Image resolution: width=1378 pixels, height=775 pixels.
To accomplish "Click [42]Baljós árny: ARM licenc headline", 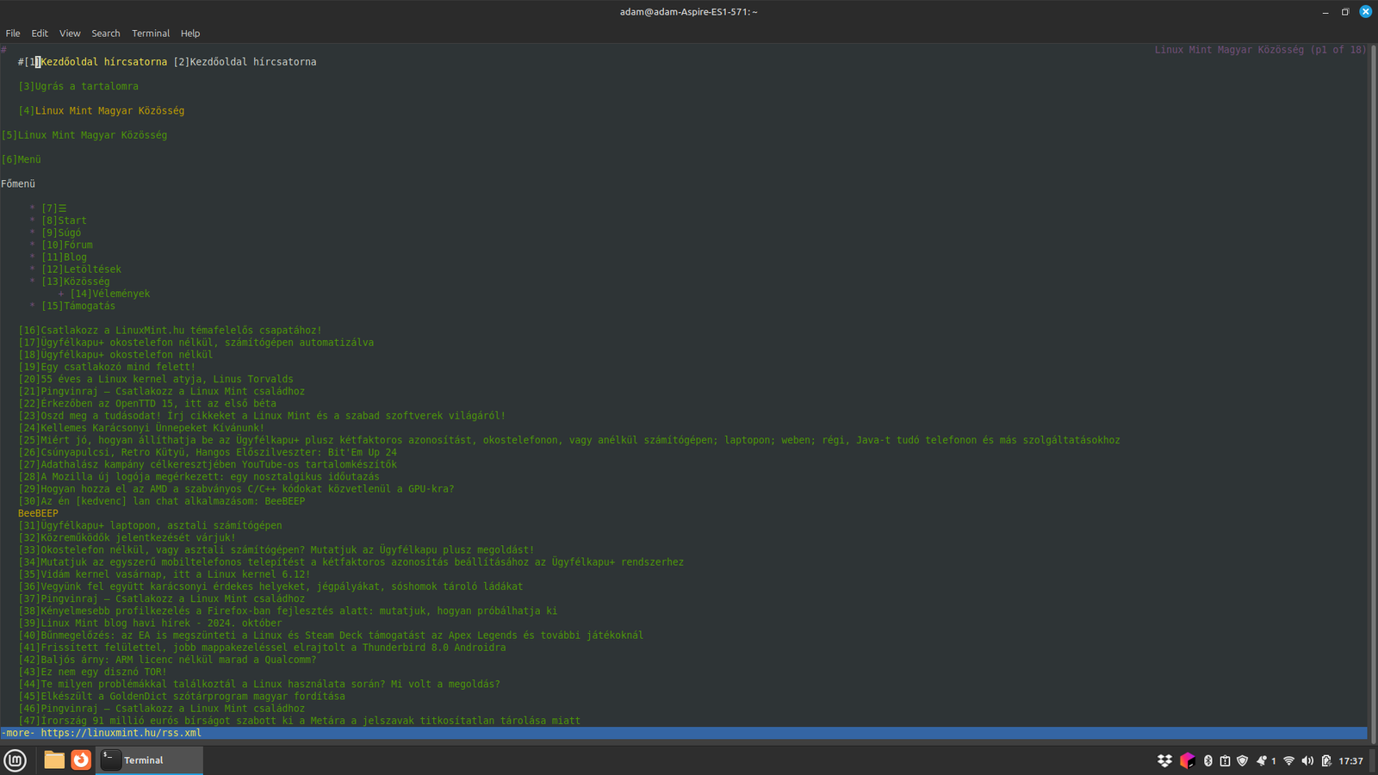I will 167,660.
